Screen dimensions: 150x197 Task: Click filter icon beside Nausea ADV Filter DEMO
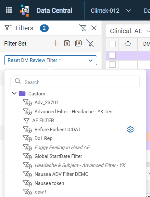coord(27,174)
